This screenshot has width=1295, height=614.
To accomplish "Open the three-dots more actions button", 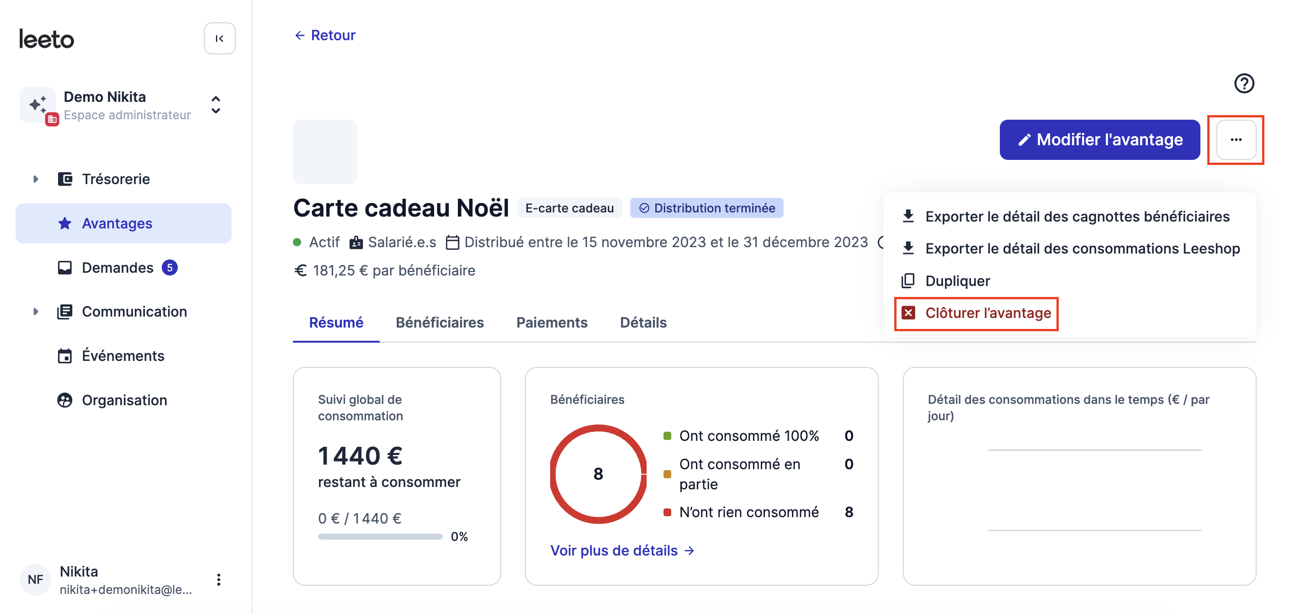I will click(1236, 140).
